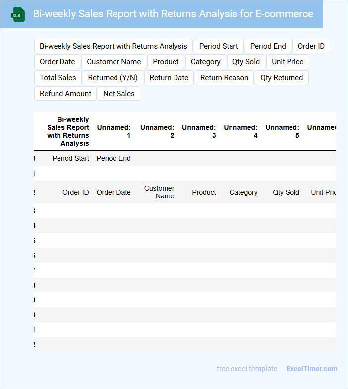Screen dimensions: 348x389
Task: Select the Return Reason tag
Action: point(224,78)
